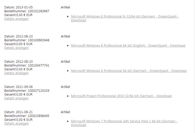195x133 pixels.
Task: Open Details anzeigen for order 100100663948
Action: click(x=16, y=48)
